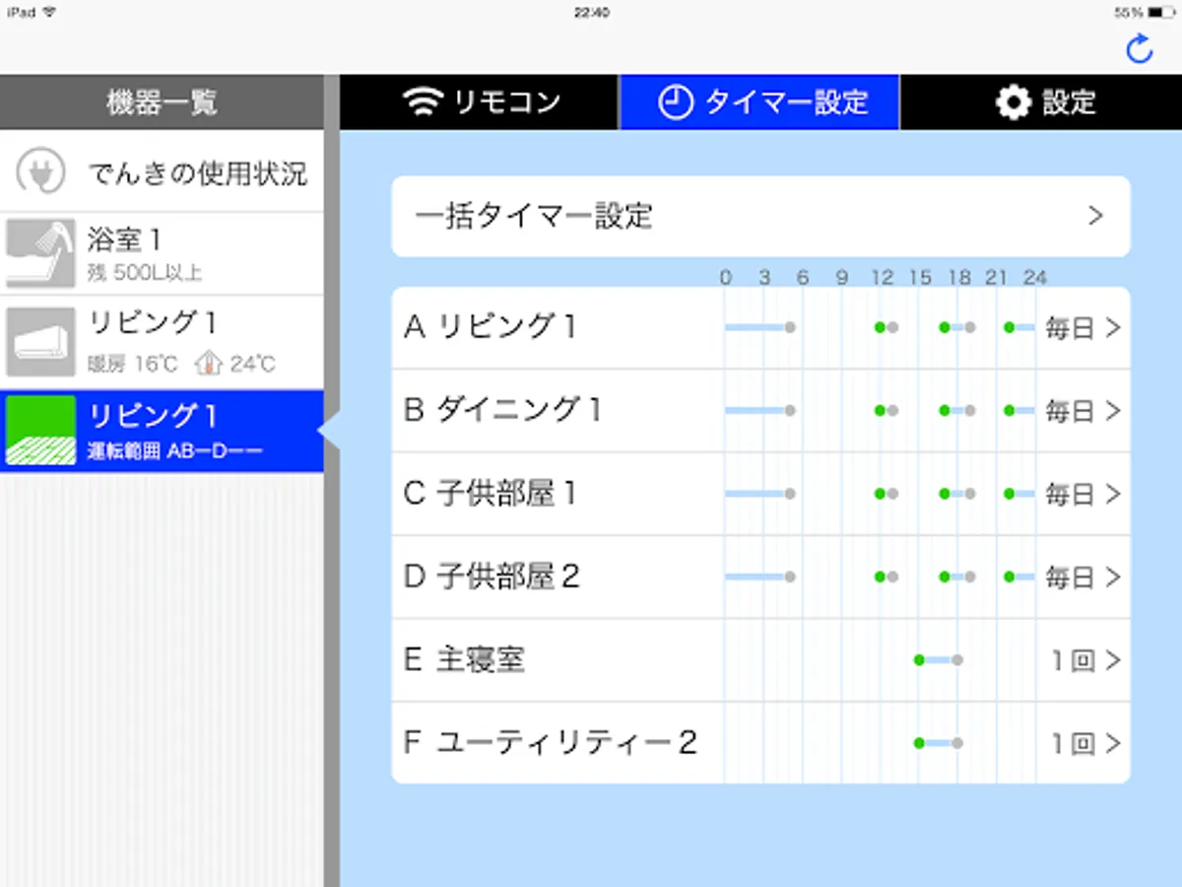Open timer row A リビング1
The height and width of the screenshot is (887, 1182).
point(760,328)
